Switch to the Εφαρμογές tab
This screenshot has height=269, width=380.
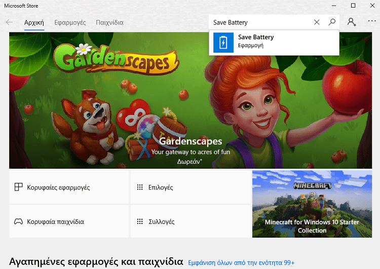[x=70, y=22]
